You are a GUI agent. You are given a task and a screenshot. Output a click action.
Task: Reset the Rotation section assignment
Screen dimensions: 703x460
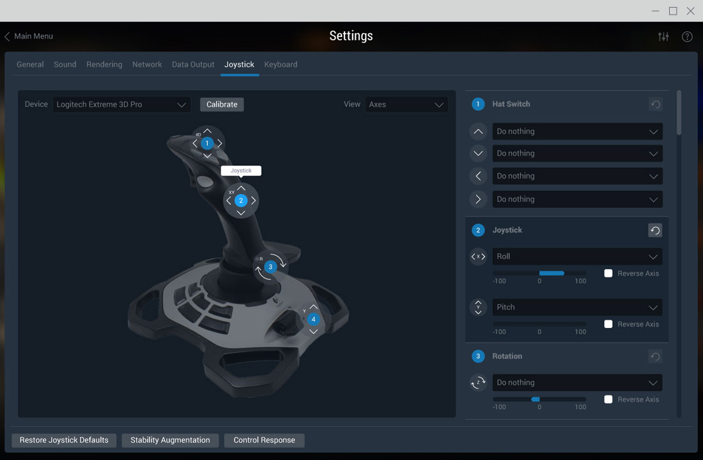[x=655, y=357]
